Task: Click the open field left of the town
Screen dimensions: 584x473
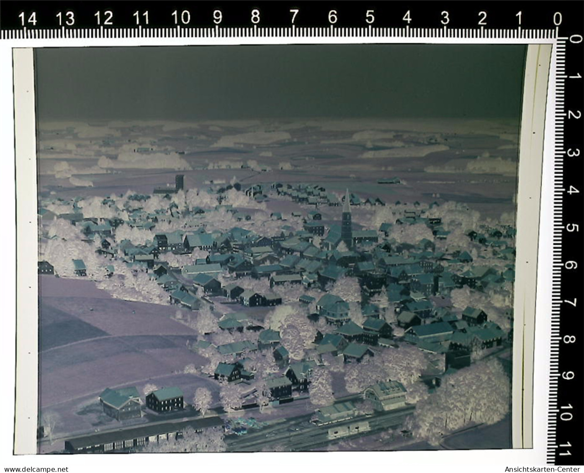Action: pos(105,335)
